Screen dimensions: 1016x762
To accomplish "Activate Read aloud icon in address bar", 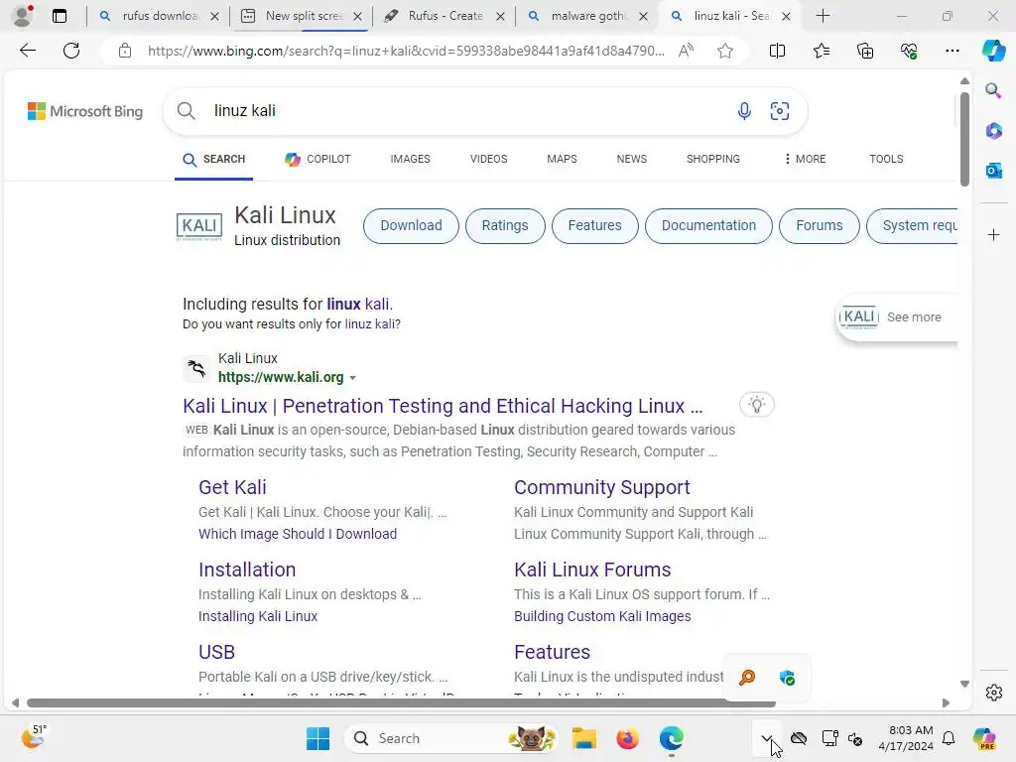I will [686, 51].
